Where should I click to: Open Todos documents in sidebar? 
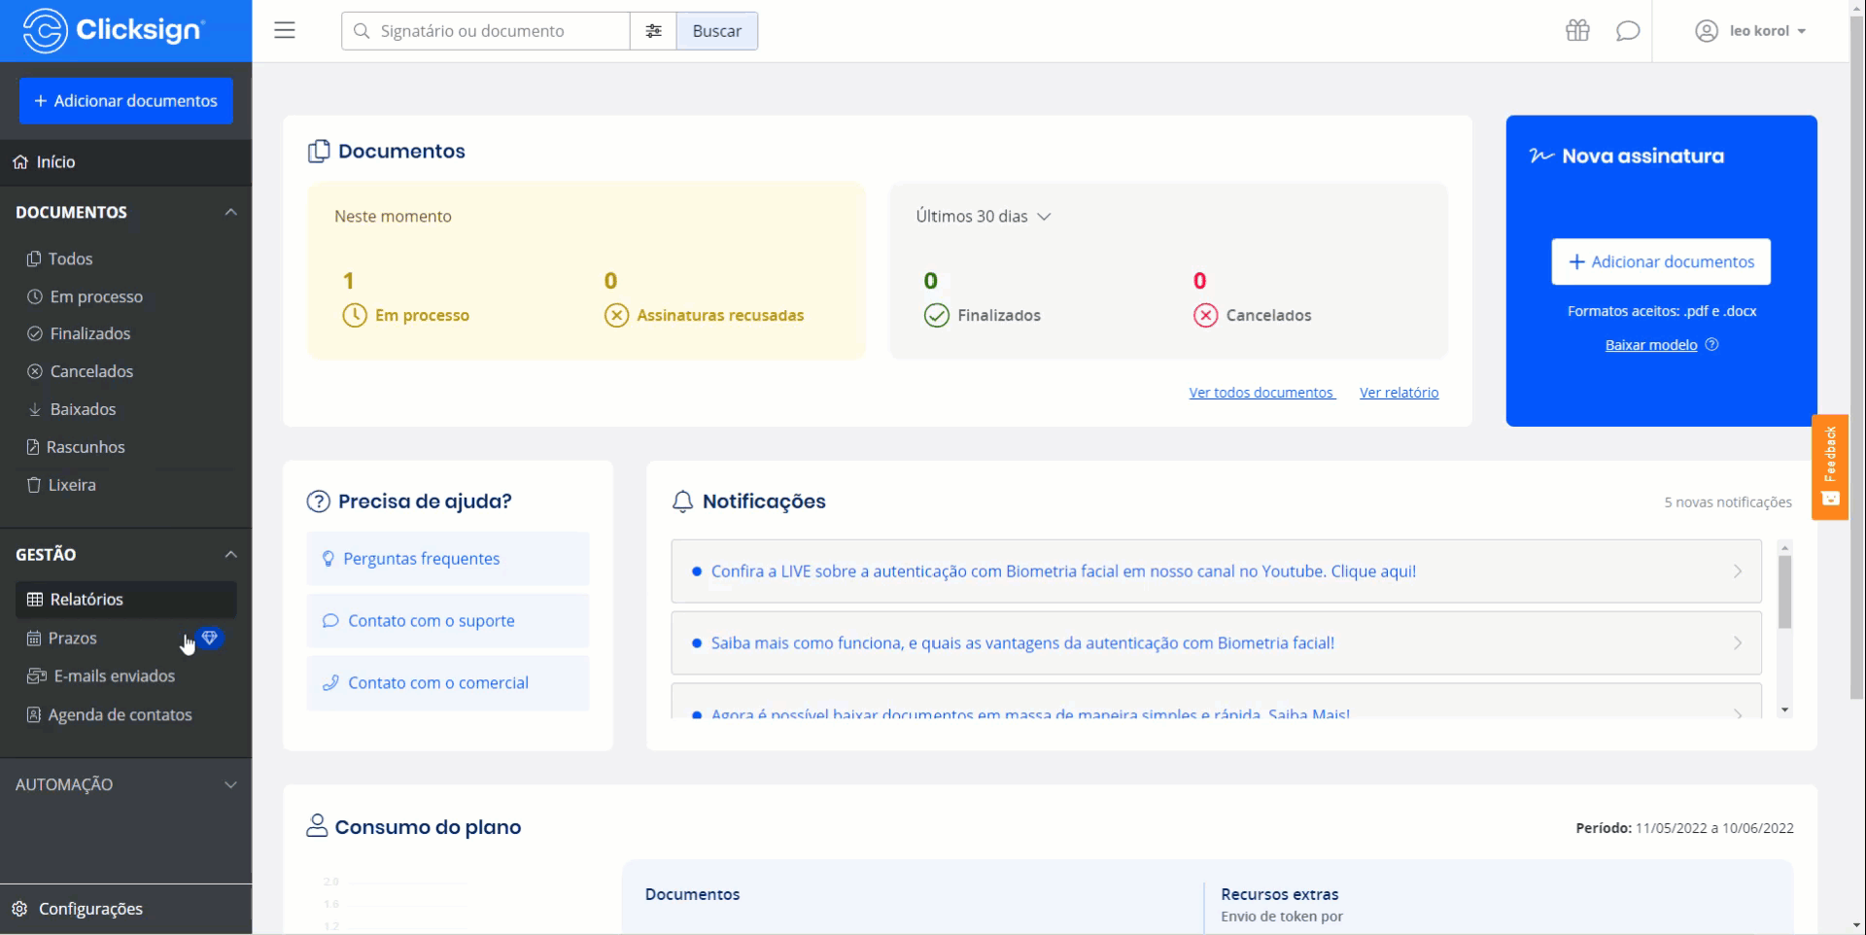[x=126, y=259]
